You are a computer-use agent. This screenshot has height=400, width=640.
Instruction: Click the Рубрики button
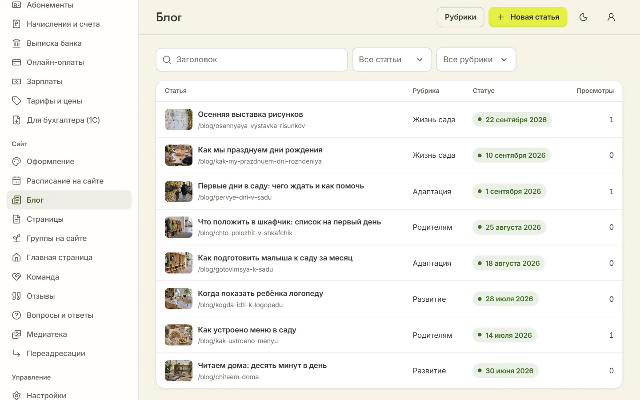(x=460, y=17)
